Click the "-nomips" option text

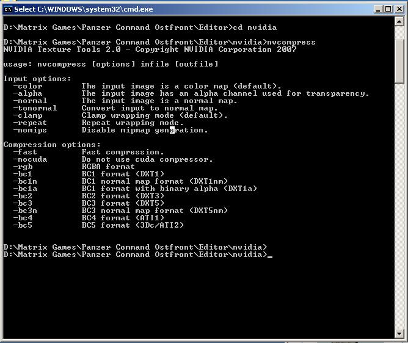click(30, 130)
